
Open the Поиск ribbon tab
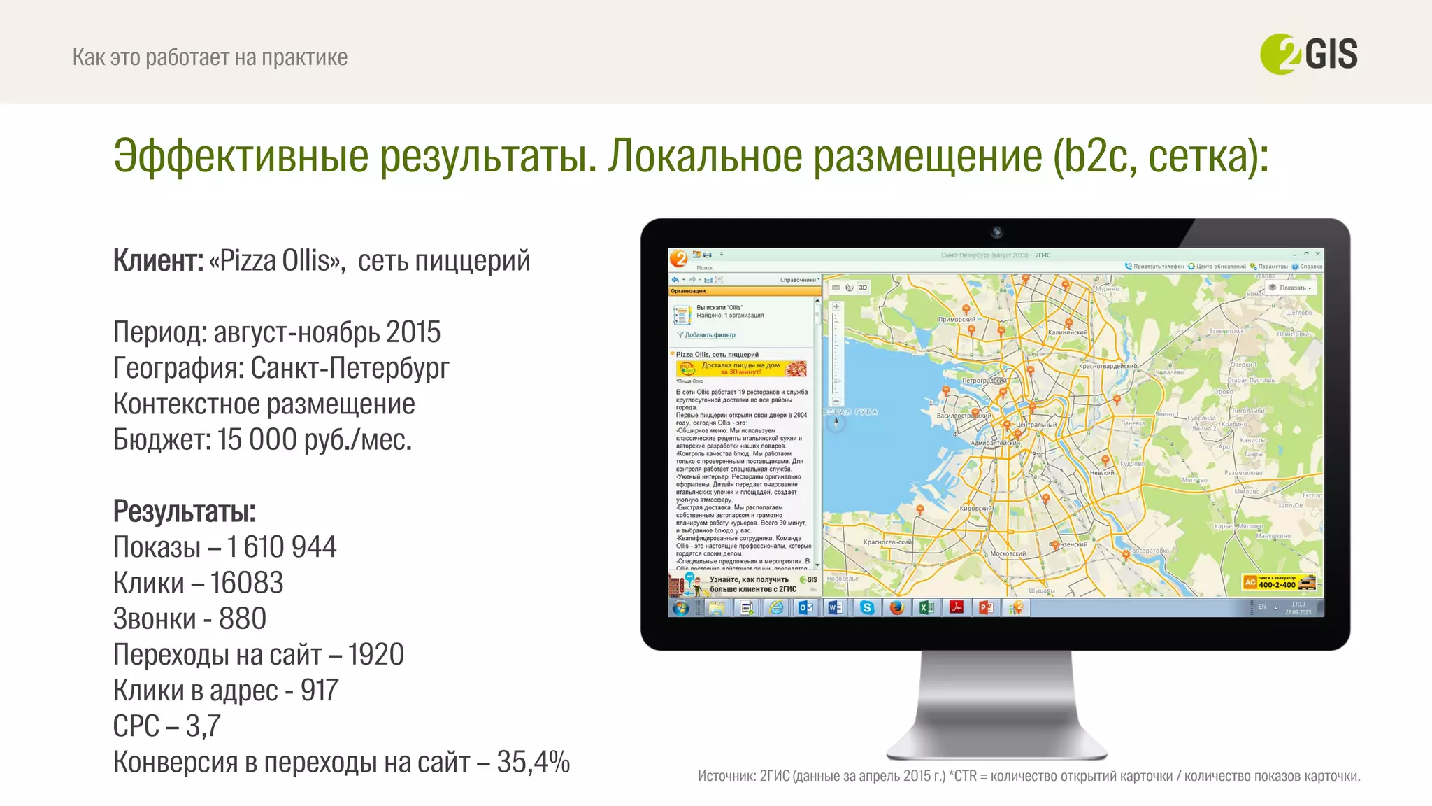(704, 268)
